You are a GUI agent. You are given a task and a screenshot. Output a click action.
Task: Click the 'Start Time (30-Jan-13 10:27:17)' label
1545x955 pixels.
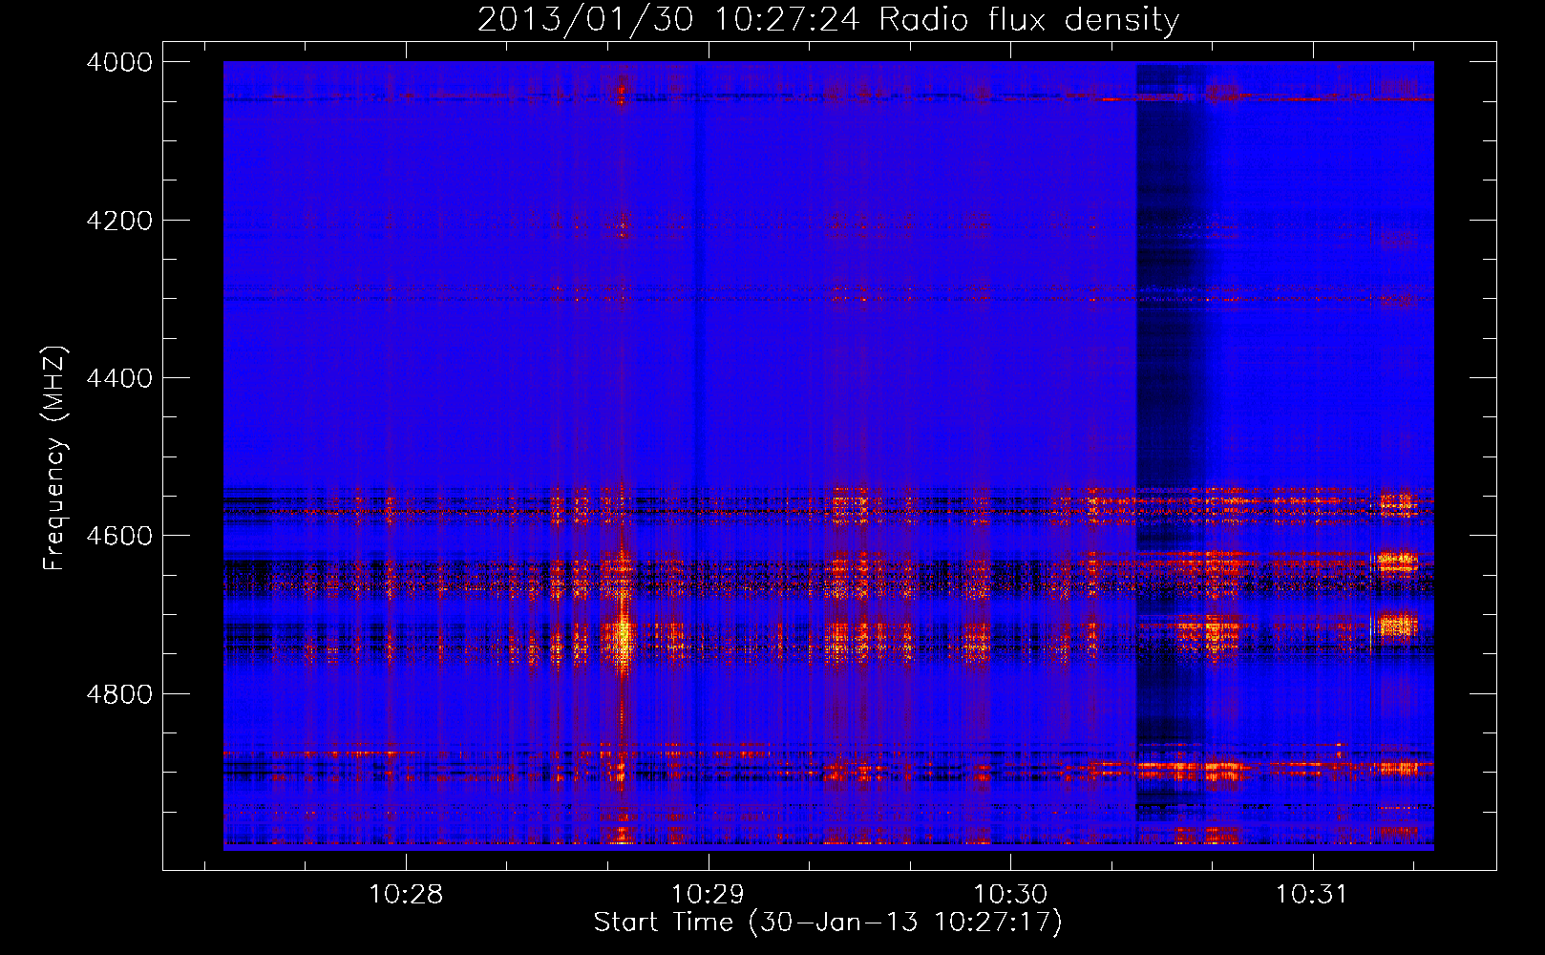point(828,923)
